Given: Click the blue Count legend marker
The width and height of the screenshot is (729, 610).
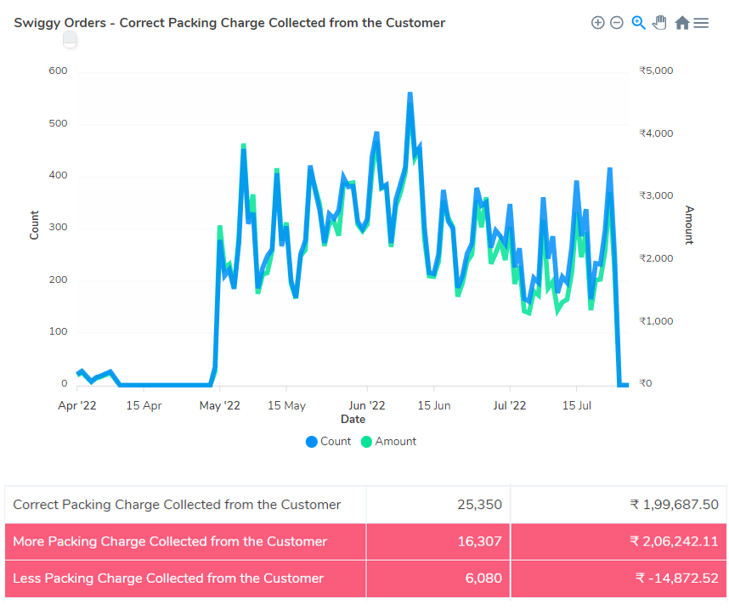Looking at the screenshot, I should click(312, 442).
